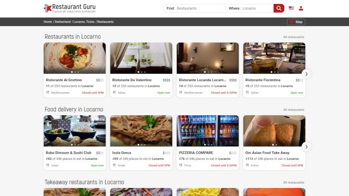Click cutlery icon on Fiorentina card
Viewport: 349px width, 196px height.
247,92
